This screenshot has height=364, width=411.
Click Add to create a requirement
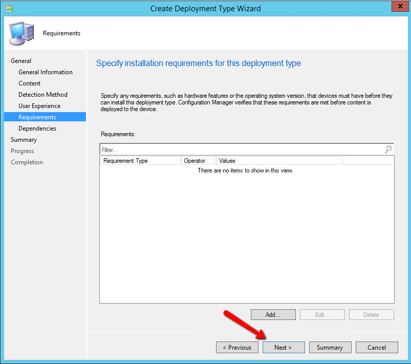(x=273, y=315)
